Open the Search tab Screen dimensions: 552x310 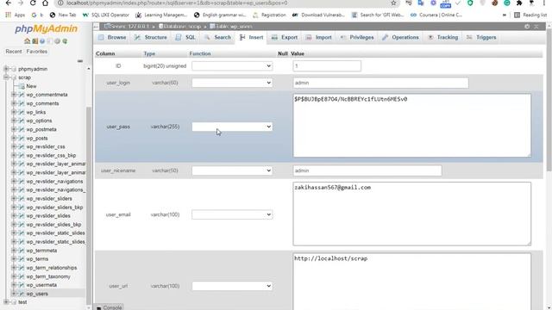point(218,37)
